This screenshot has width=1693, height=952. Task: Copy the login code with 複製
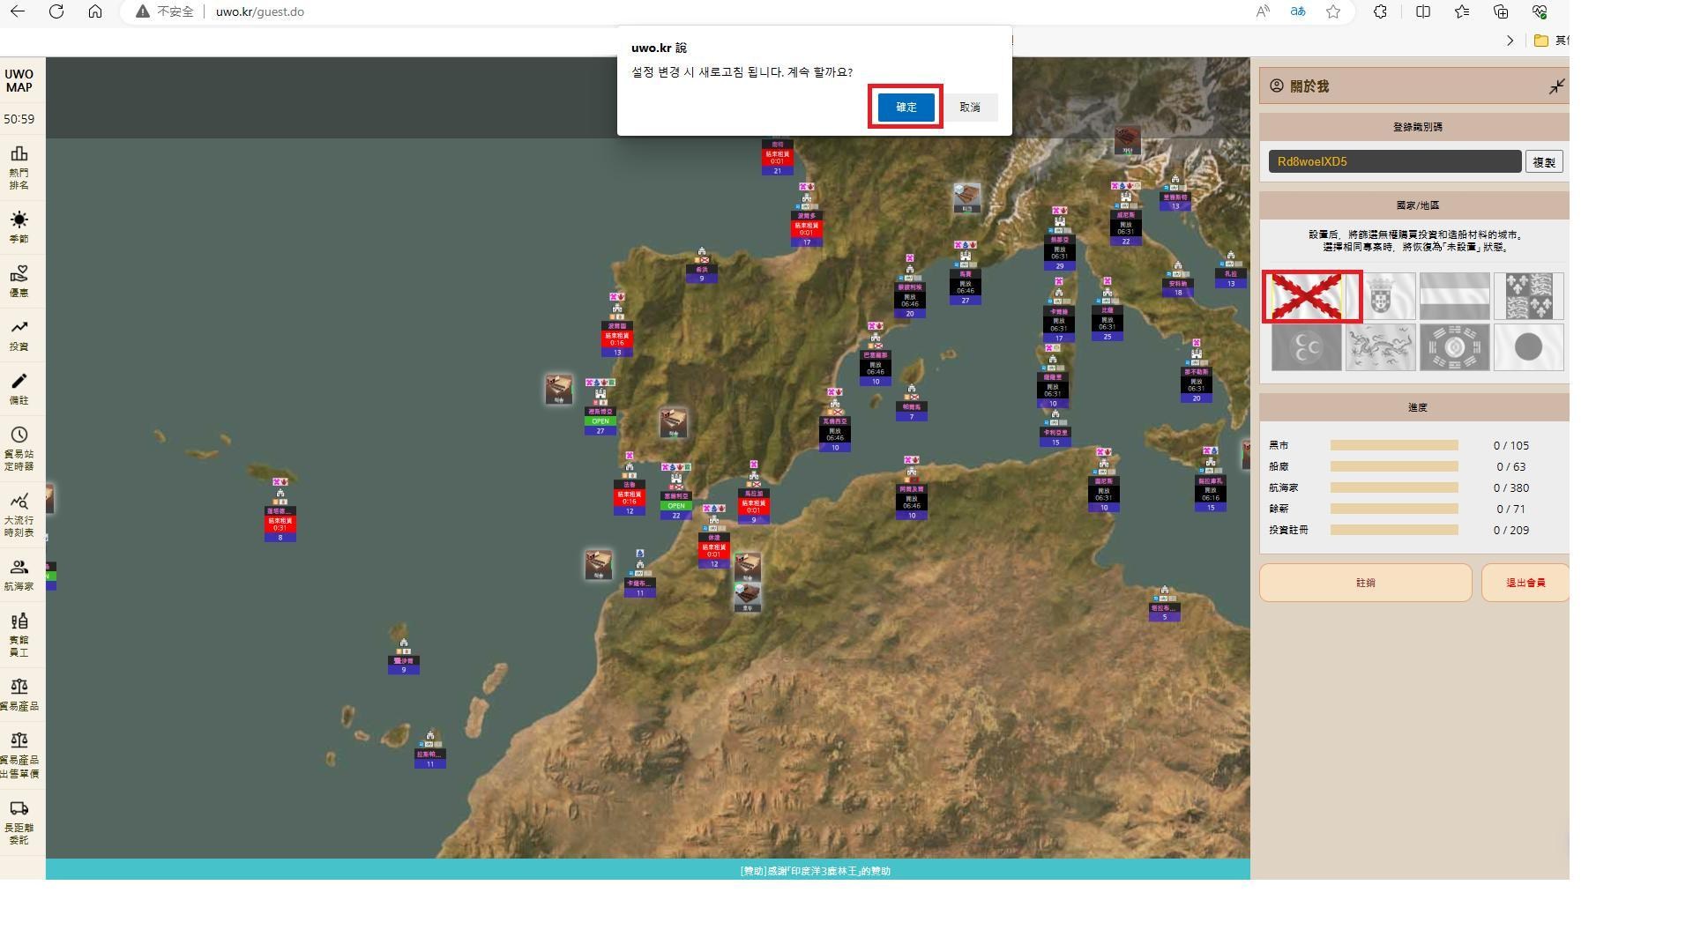click(x=1543, y=162)
